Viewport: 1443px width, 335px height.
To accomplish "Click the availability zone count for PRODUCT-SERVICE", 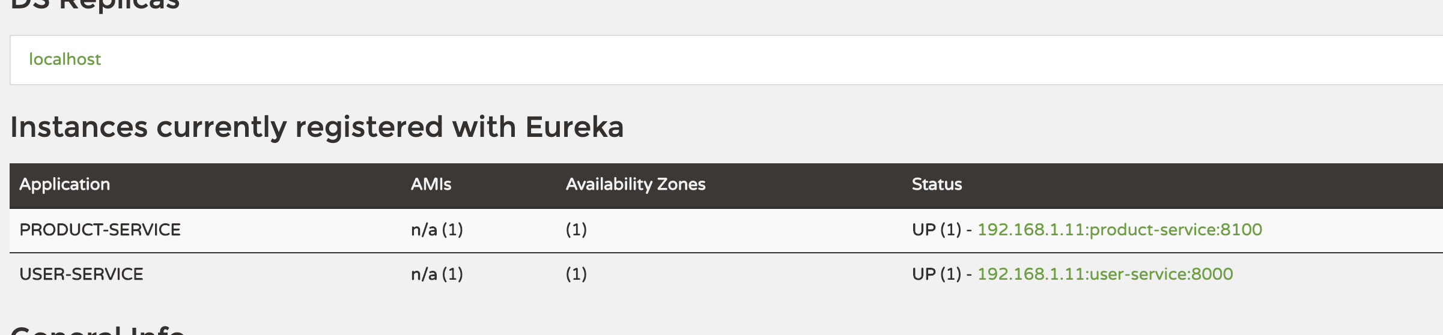I will [576, 229].
